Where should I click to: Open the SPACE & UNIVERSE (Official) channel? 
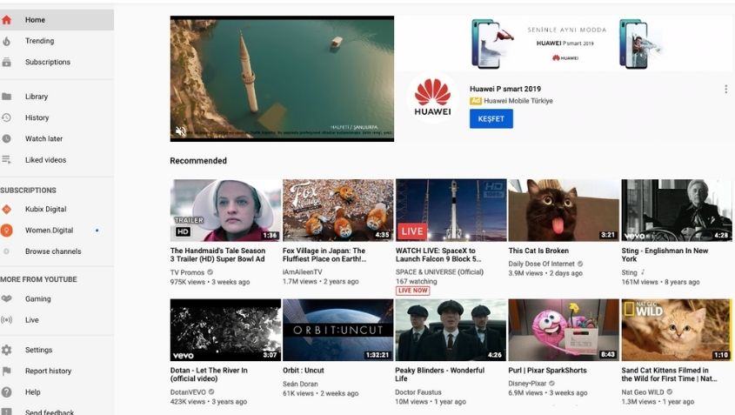pos(439,272)
